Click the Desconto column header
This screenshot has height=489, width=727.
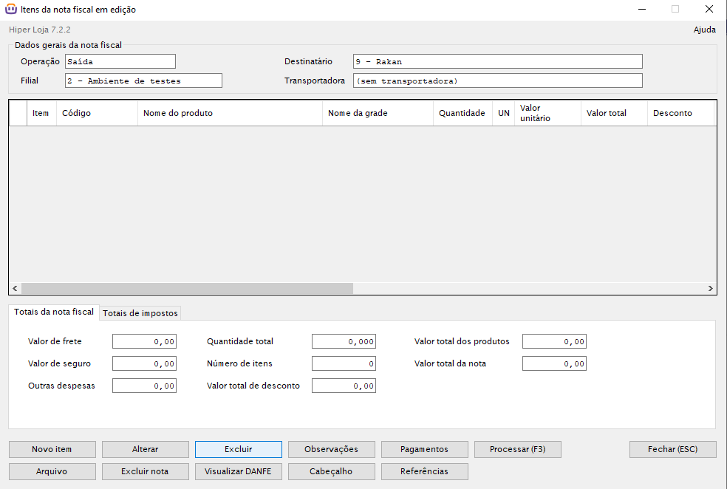(680, 113)
